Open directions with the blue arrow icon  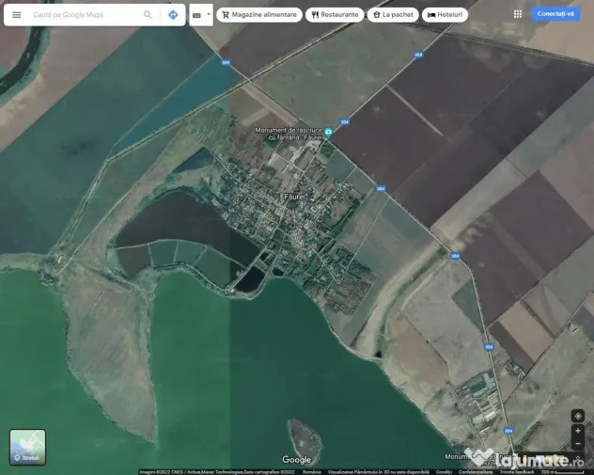click(x=173, y=15)
